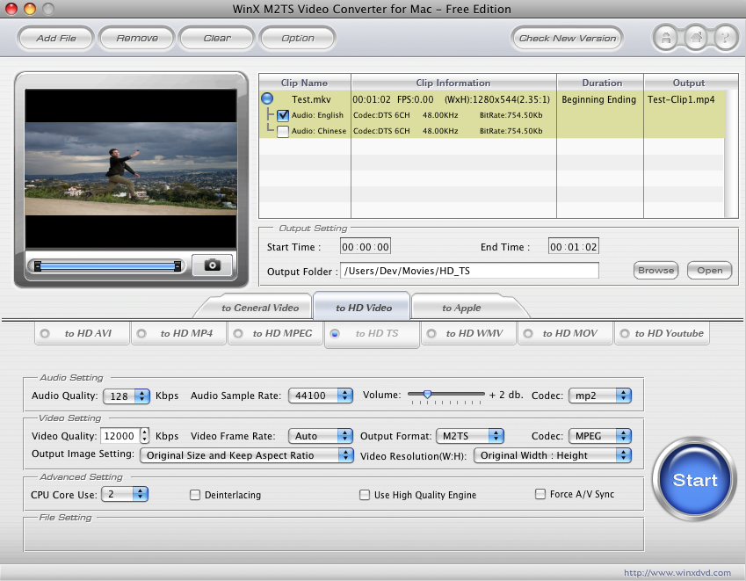Screen dimensions: 746x581
Task: Open the Option settings button
Action: pyautogui.click(x=298, y=38)
